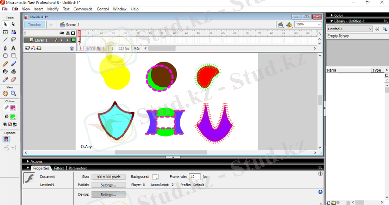Toggle the Onion Skin button
This screenshot has width=389, height=205.
tap(88, 48)
